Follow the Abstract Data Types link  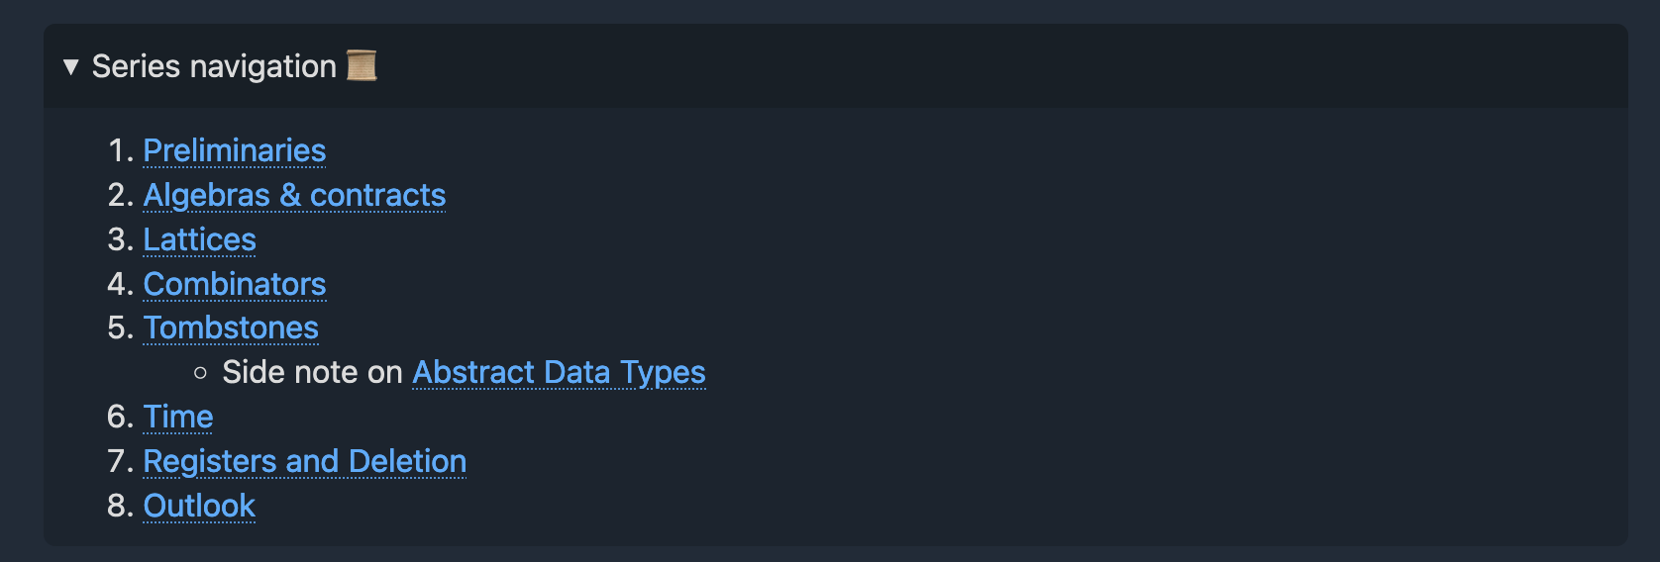pyautogui.click(x=559, y=372)
